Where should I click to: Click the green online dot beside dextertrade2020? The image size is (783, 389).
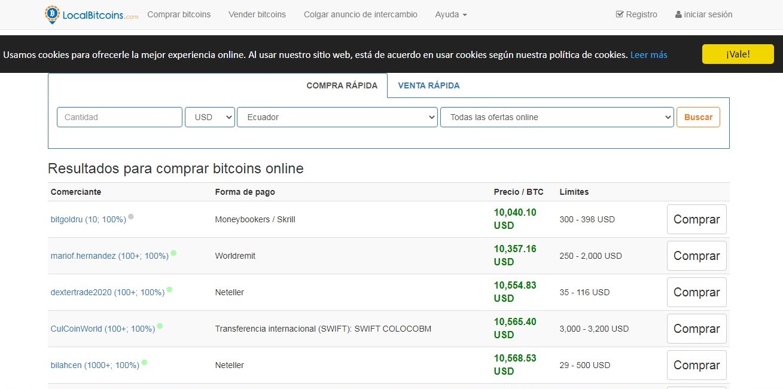pyautogui.click(x=170, y=289)
